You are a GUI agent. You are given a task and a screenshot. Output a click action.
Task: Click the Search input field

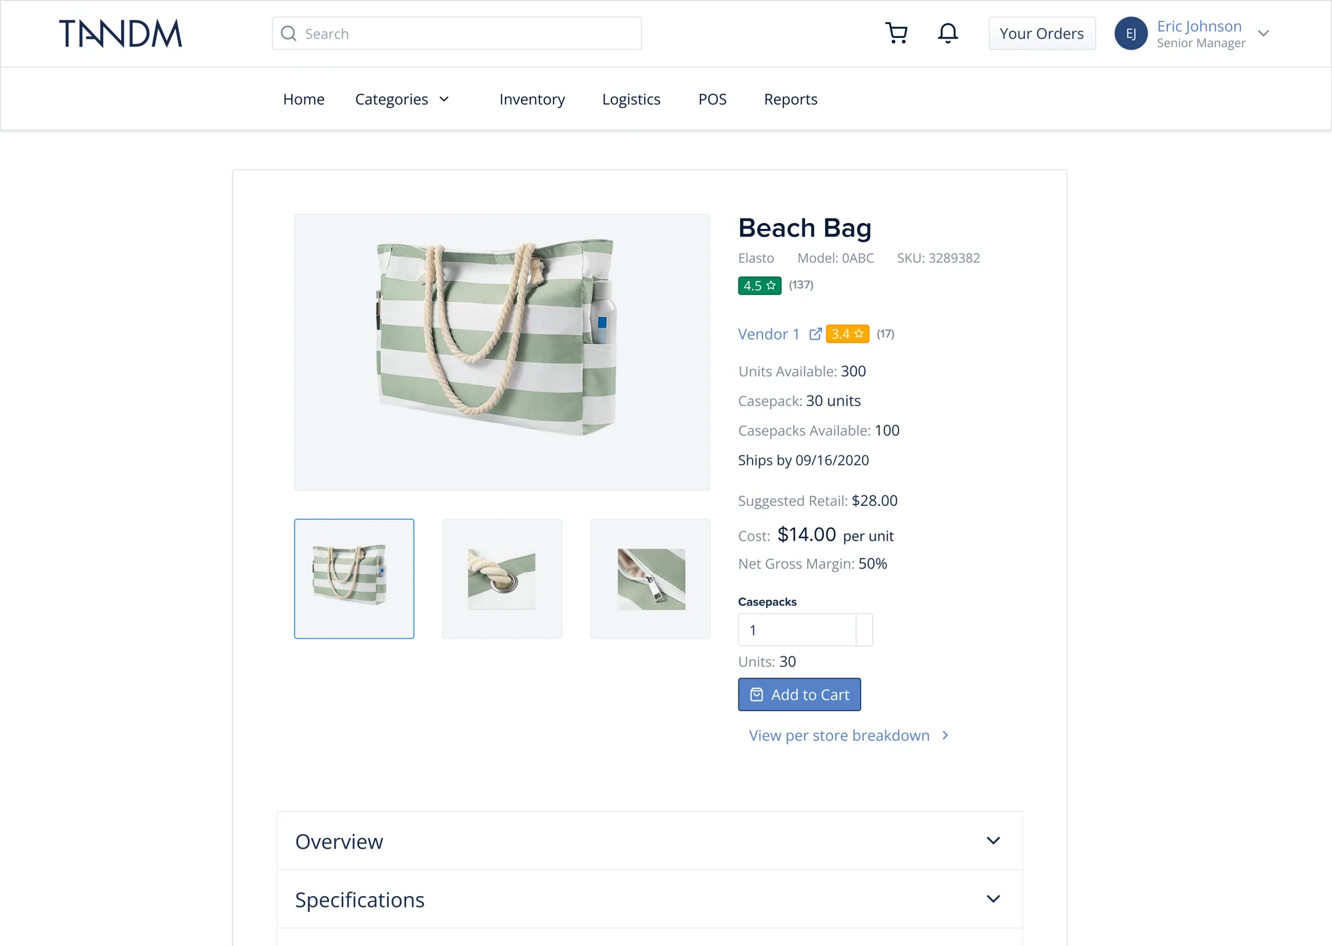[457, 33]
